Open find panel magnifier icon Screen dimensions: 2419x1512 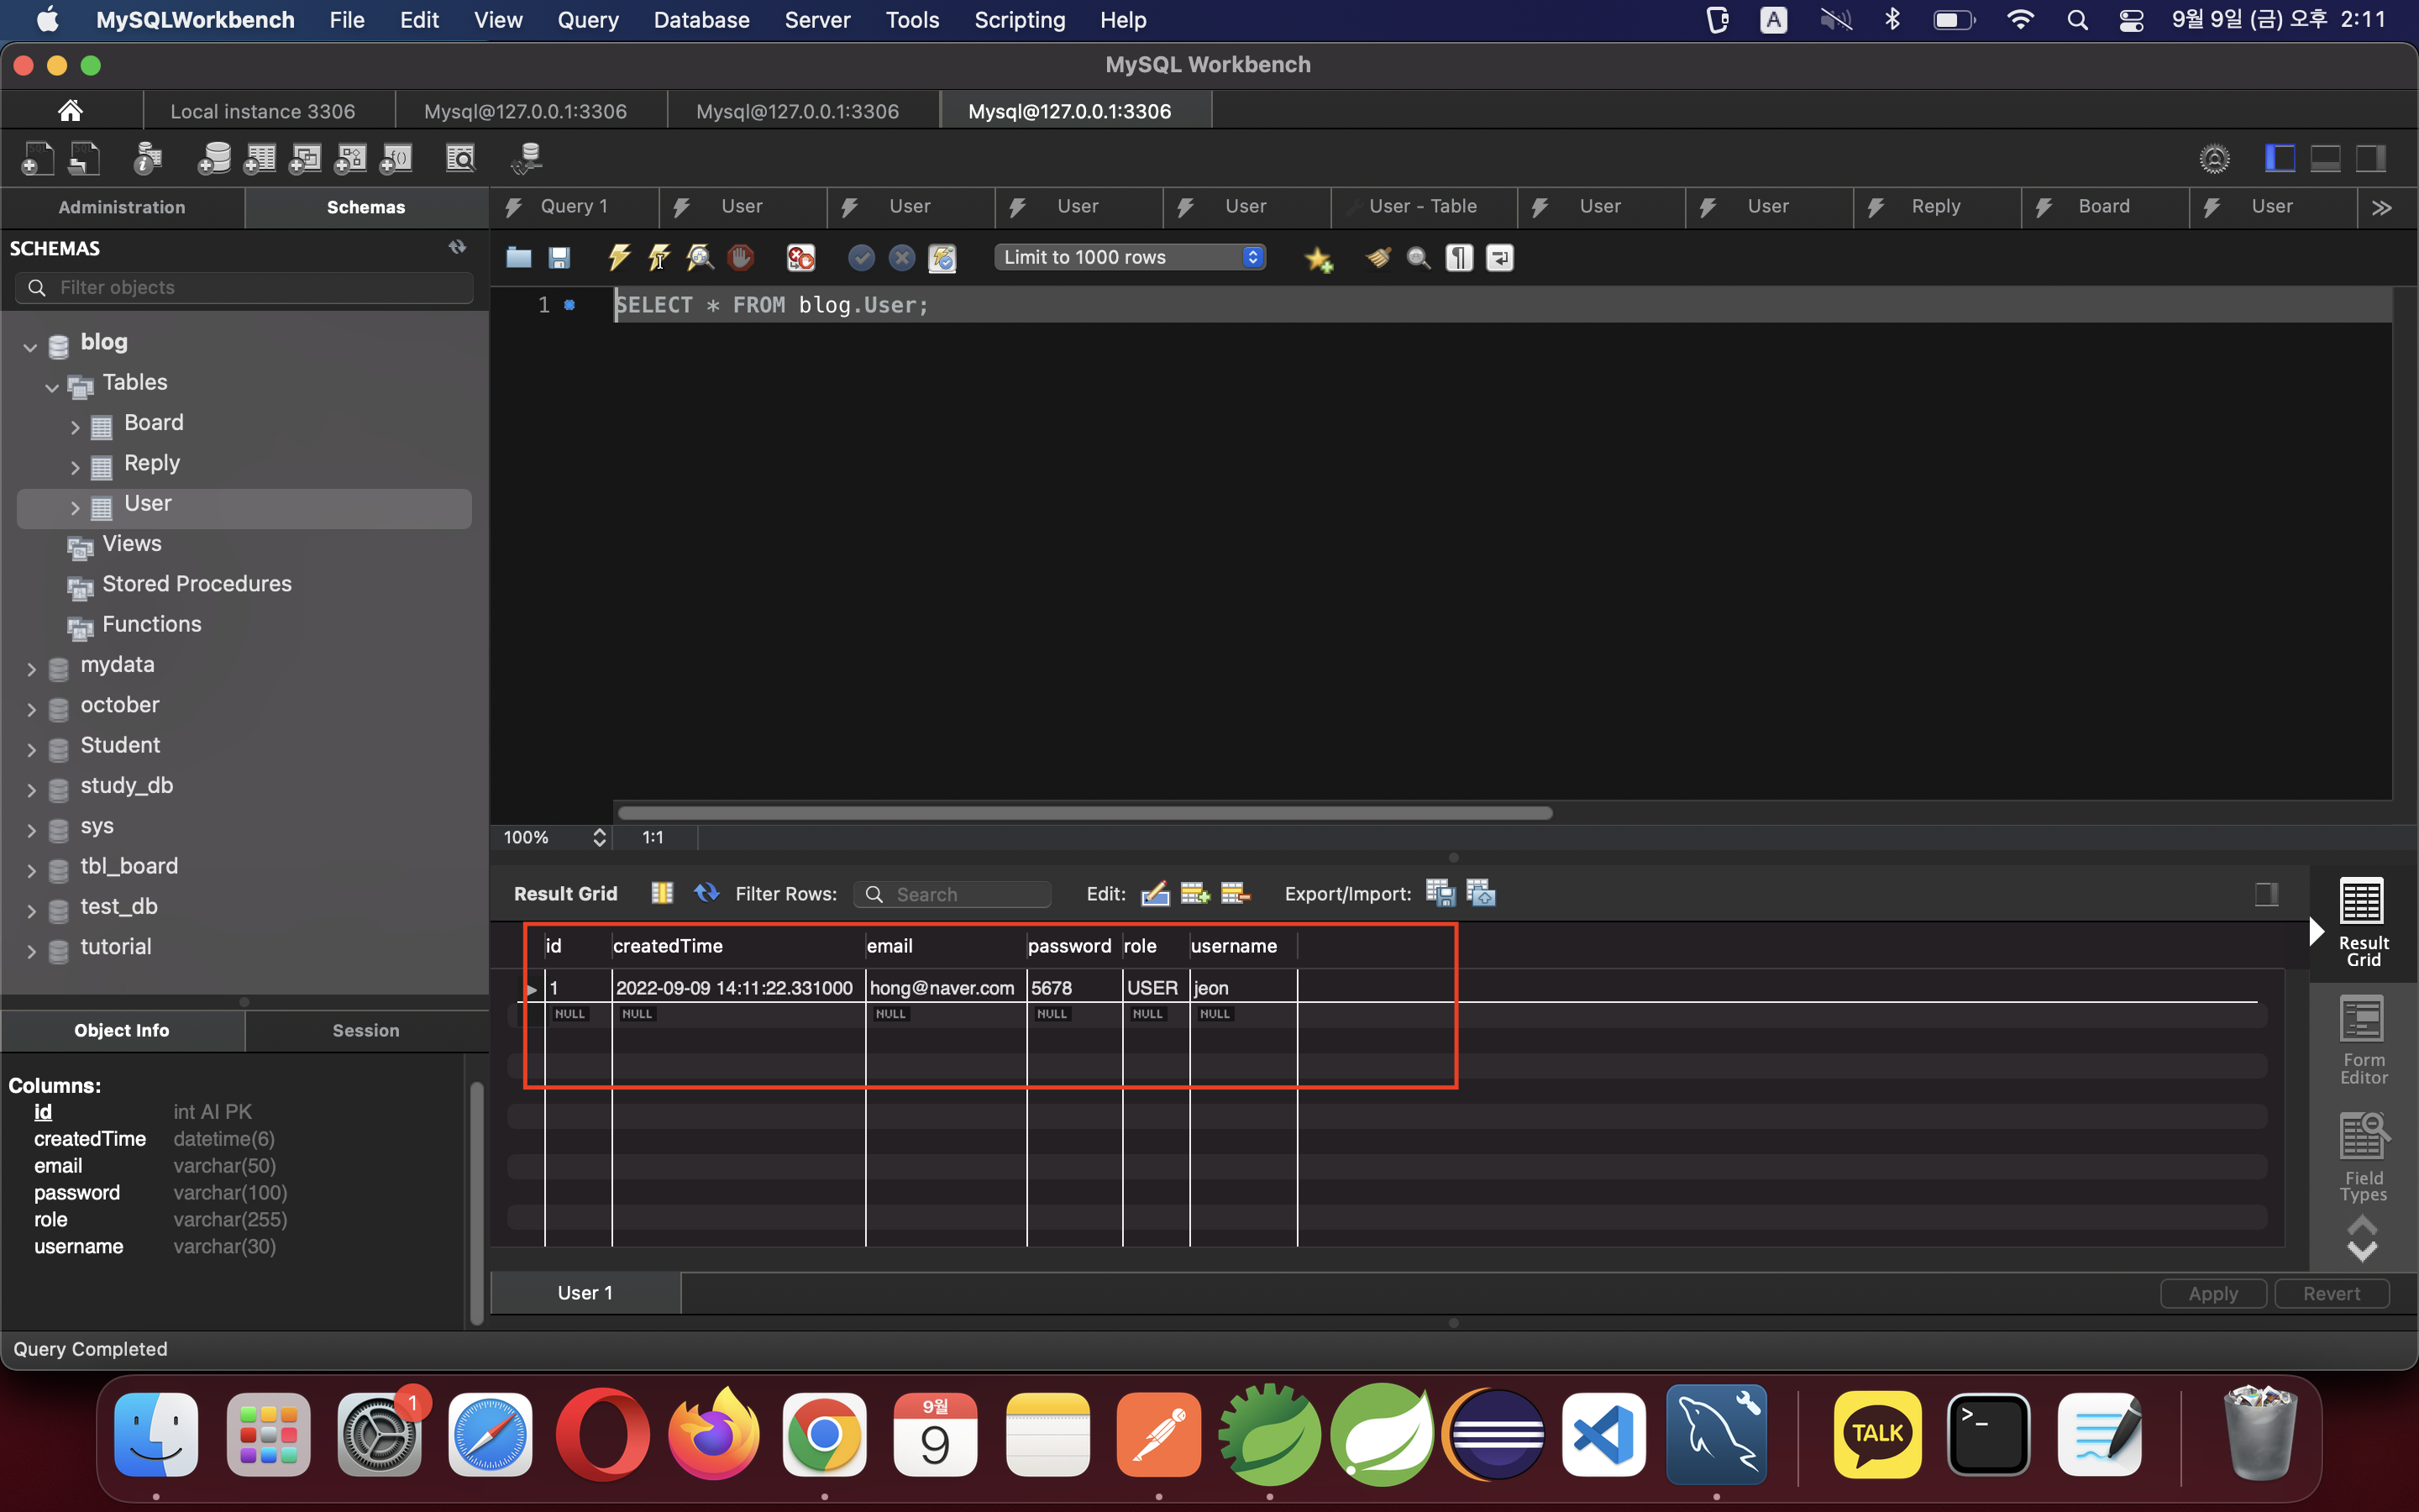tap(1419, 258)
